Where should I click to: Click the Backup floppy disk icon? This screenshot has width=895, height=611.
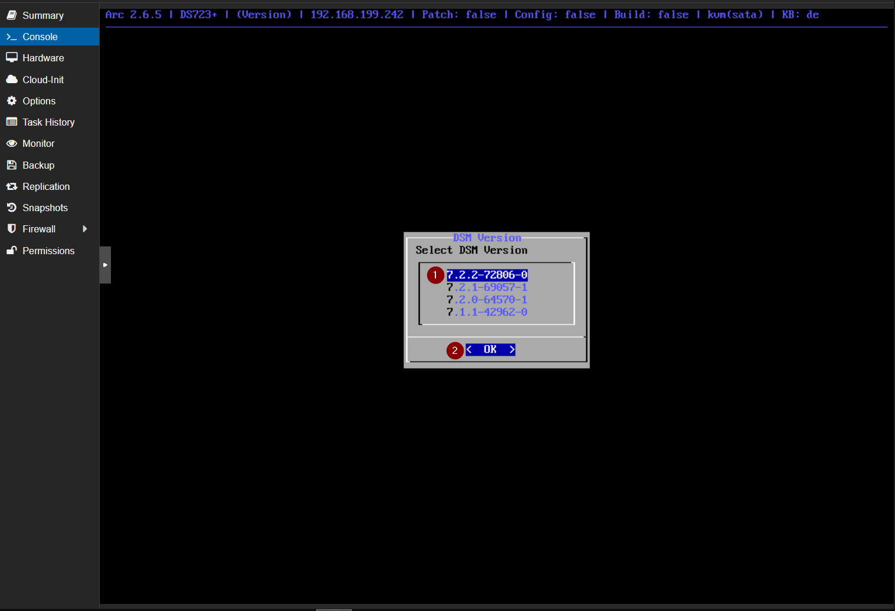tap(11, 165)
